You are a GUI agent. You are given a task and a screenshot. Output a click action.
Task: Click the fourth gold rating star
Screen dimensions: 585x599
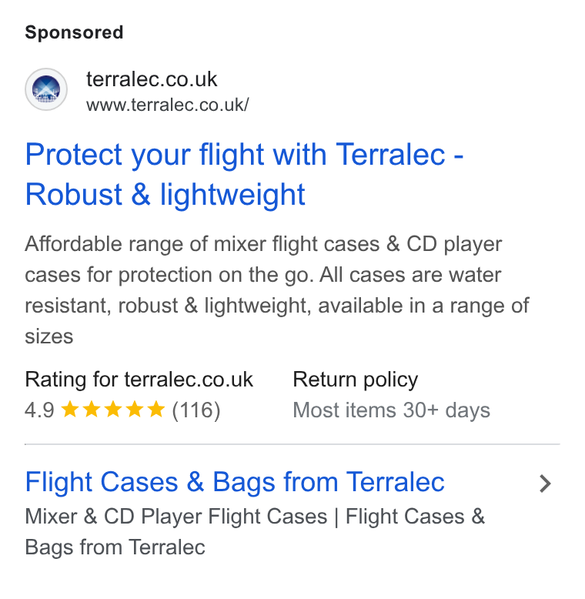[135, 409]
